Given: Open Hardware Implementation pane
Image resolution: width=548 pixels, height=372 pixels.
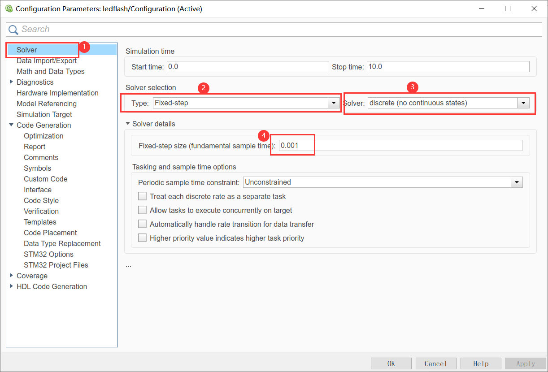Looking at the screenshot, I should click(57, 93).
